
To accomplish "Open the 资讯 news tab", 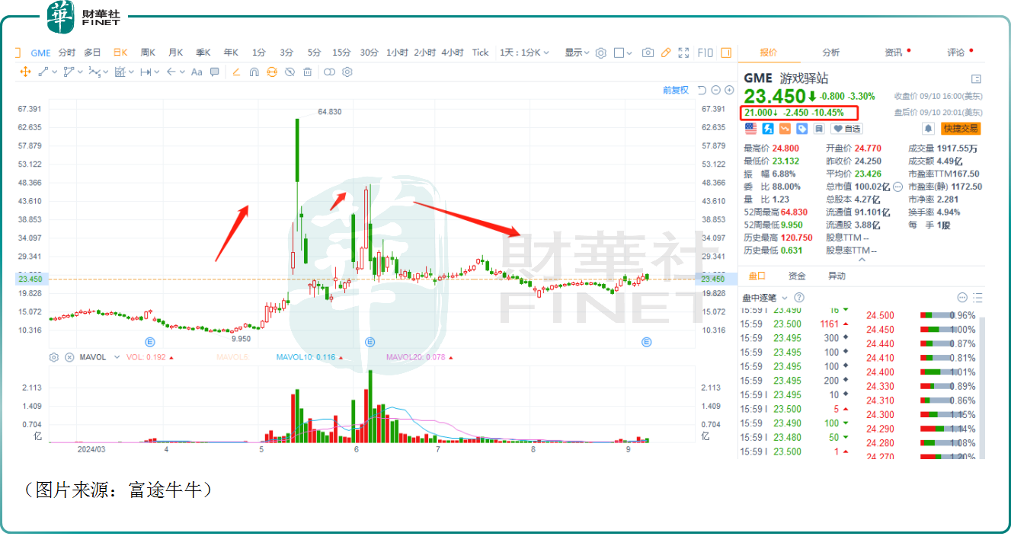I will click(x=894, y=53).
